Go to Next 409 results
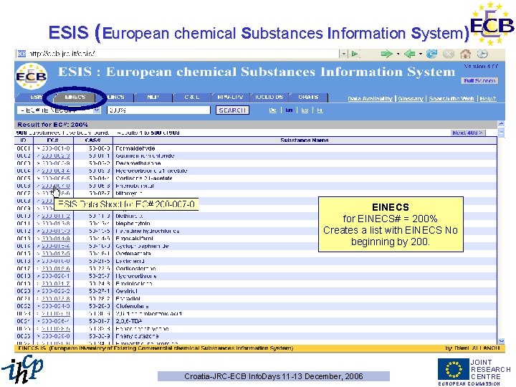516x387 pixels. (x=468, y=133)
